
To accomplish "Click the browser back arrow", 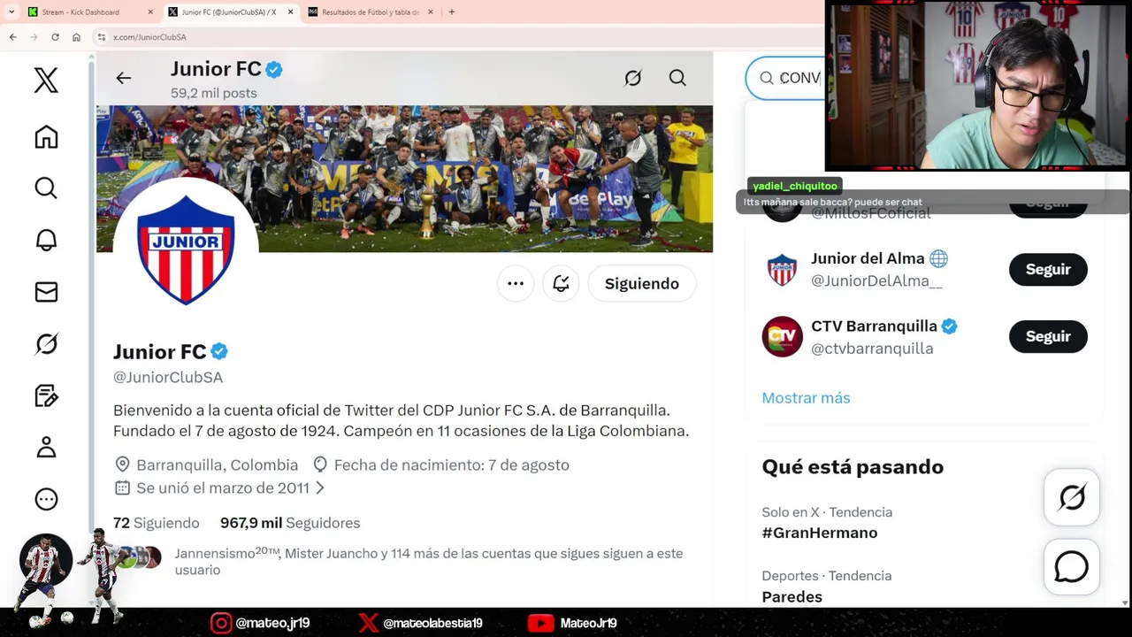I will 12,37.
